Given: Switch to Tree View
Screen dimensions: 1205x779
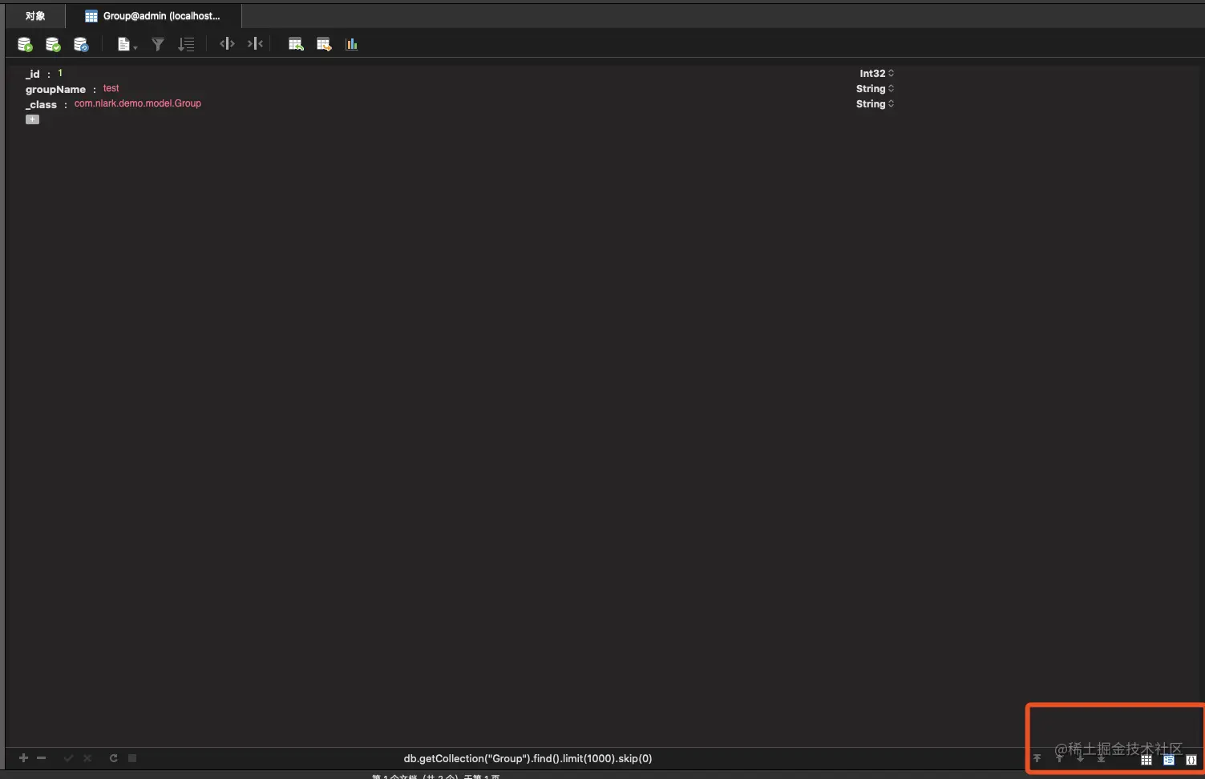Looking at the screenshot, I should tap(1169, 760).
